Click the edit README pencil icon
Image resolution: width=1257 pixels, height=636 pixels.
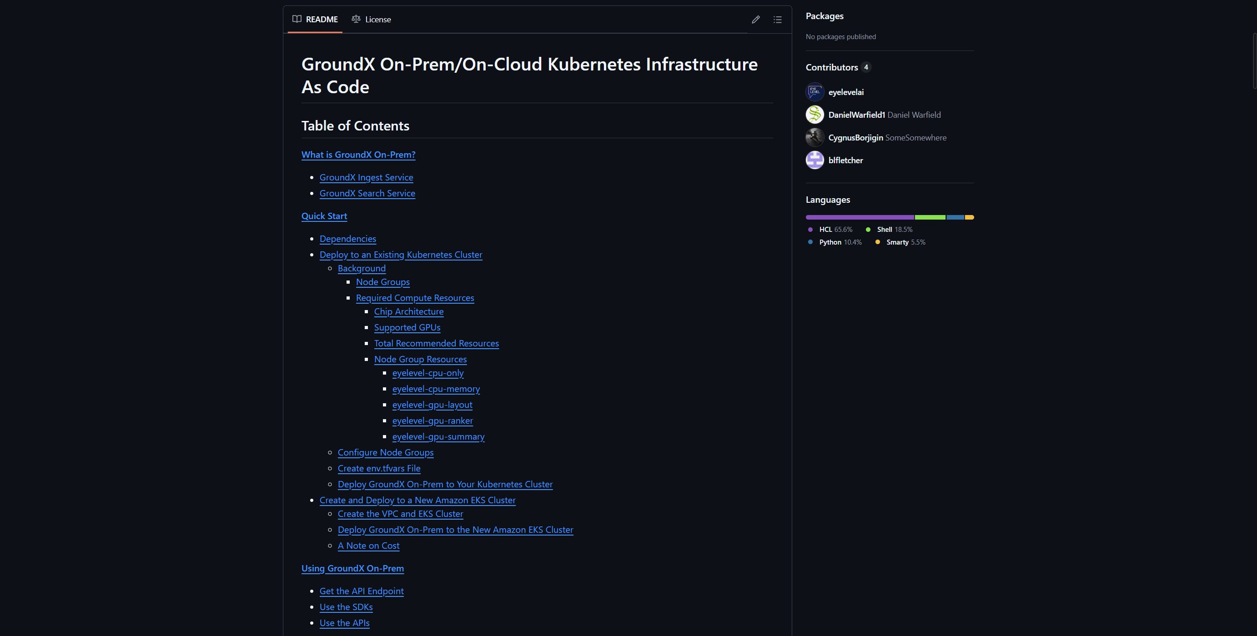(755, 20)
